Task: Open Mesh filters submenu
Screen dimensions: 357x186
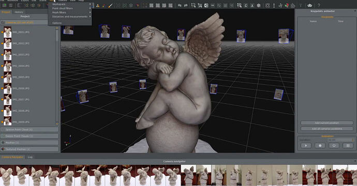Action: (70, 12)
